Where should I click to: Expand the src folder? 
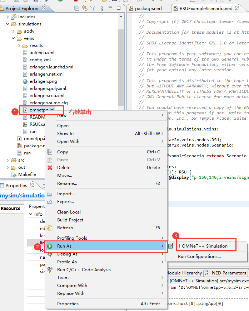coord(8,160)
